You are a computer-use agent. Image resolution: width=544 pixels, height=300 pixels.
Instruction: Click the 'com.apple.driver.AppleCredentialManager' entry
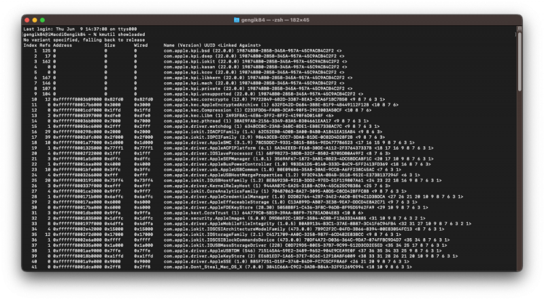[216, 197]
